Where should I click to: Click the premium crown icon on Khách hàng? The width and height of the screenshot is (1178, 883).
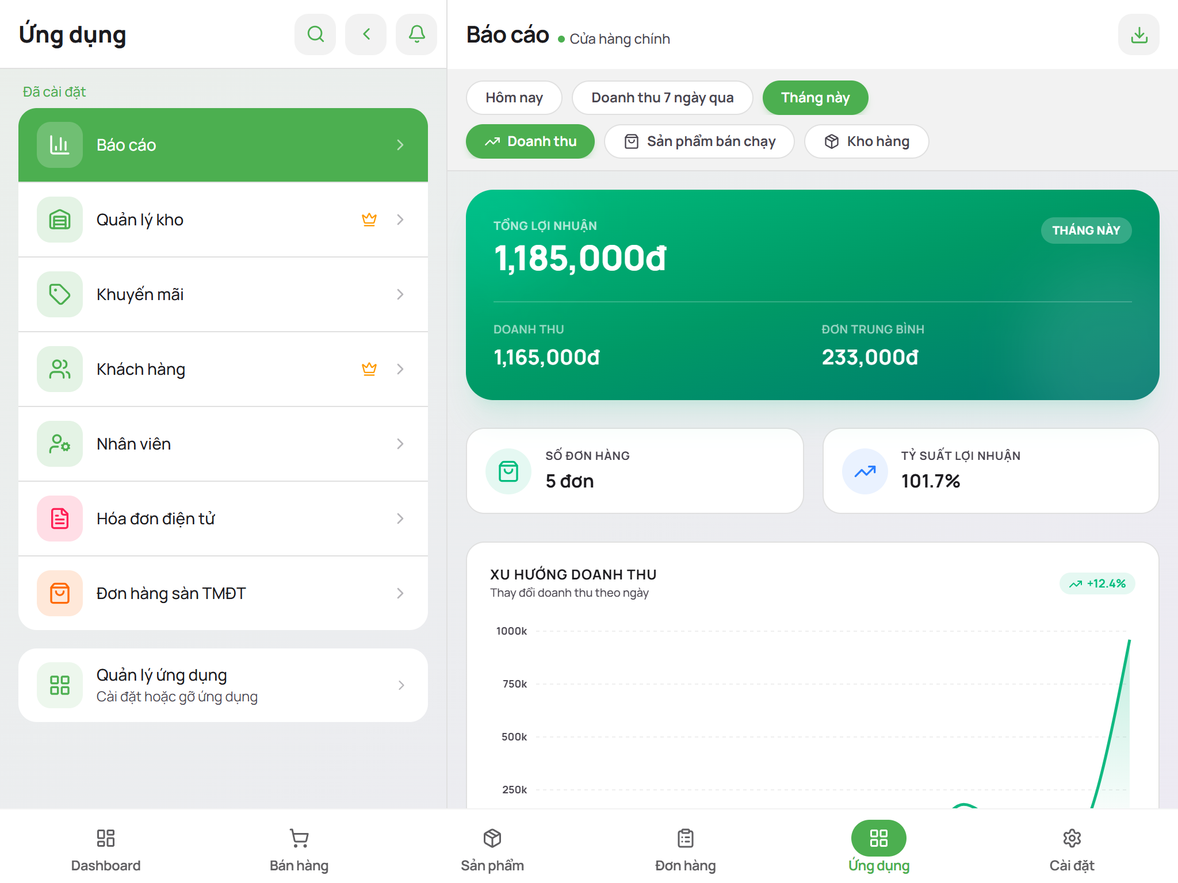coord(369,369)
